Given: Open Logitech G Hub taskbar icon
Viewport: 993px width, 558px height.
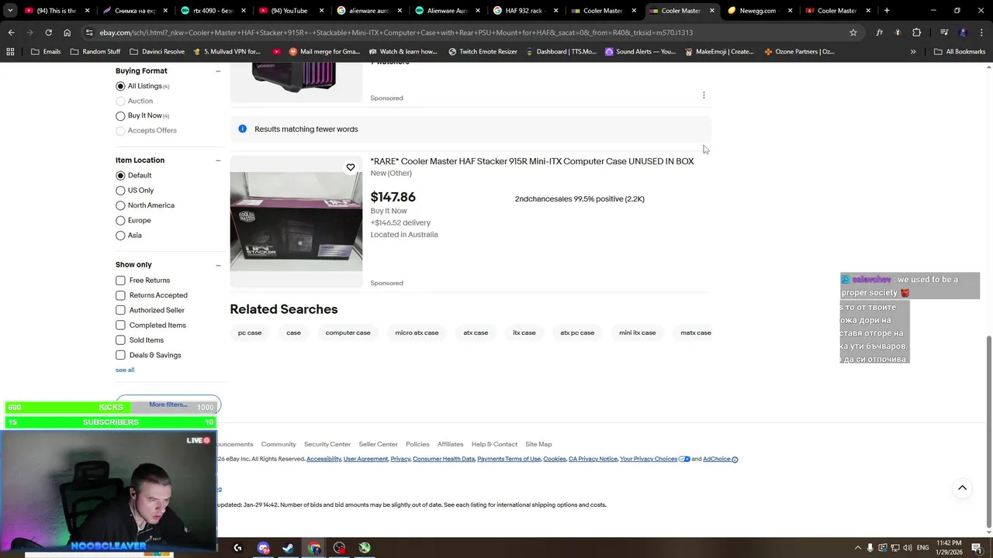Looking at the screenshot, I should click(x=237, y=548).
